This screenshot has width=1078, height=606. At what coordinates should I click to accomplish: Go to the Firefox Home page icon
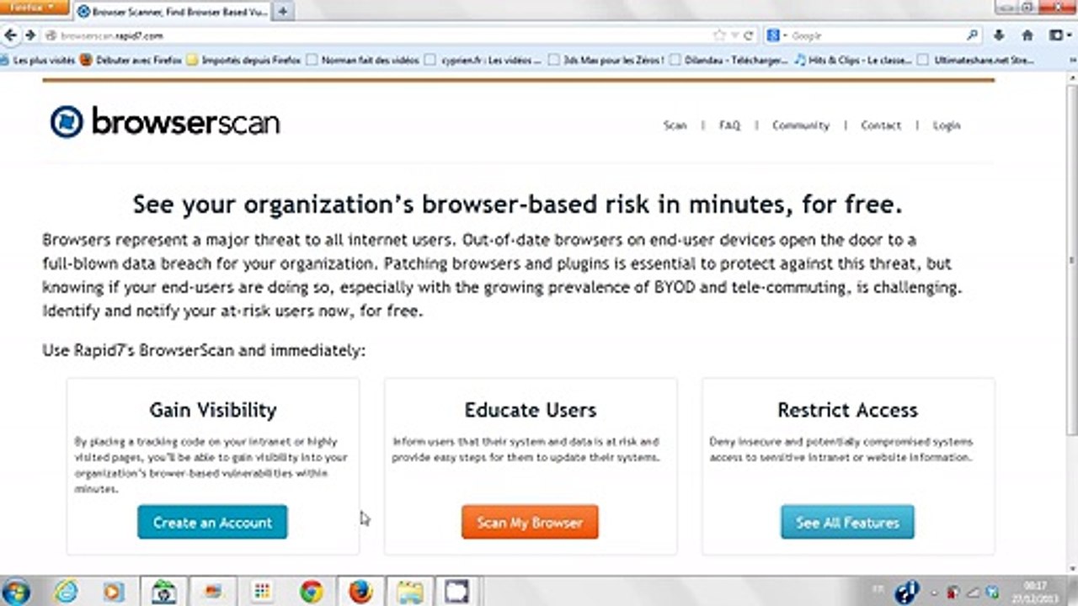point(1027,35)
